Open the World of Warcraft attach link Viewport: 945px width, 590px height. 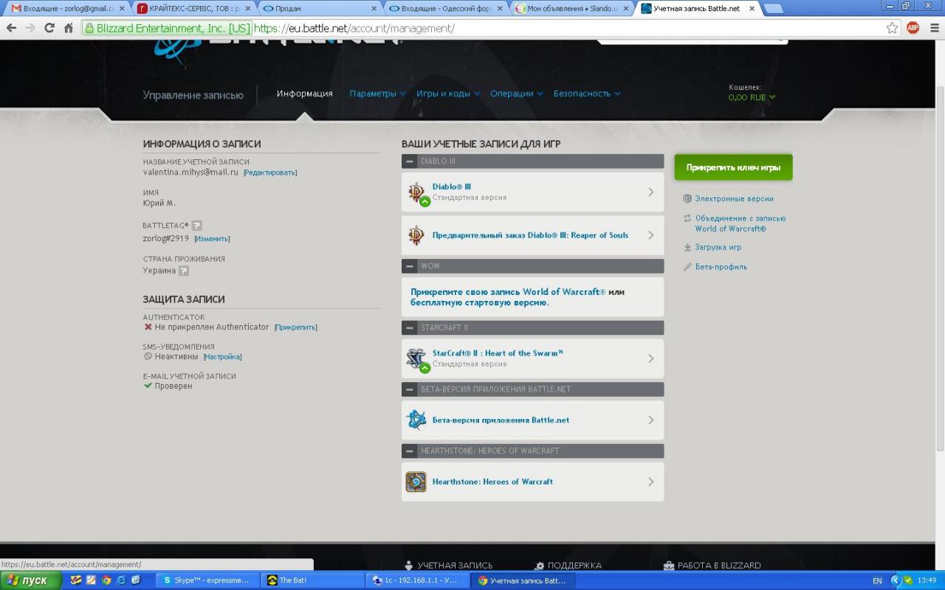click(x=508, y=292)
